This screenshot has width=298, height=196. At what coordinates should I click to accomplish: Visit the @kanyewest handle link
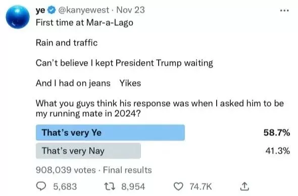click(x=83, y=10)
